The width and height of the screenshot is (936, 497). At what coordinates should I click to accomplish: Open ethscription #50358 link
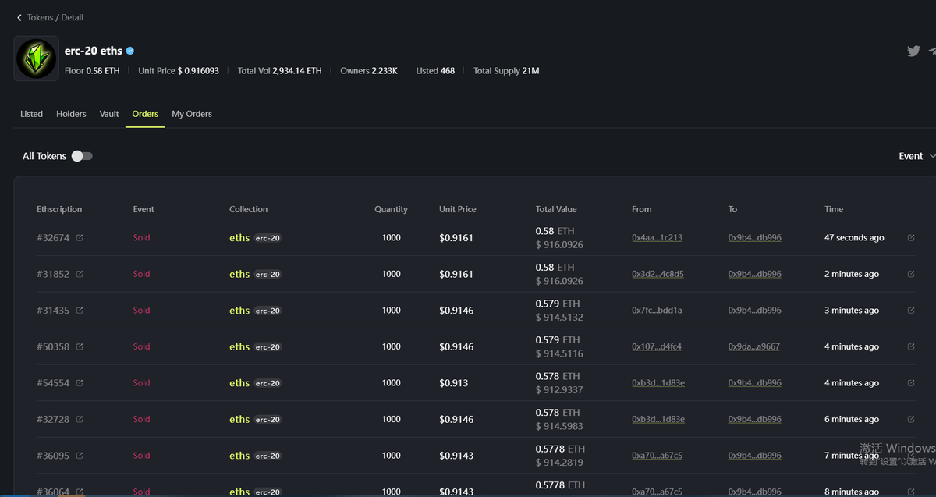pyautogui.click(x=53, y=346)
